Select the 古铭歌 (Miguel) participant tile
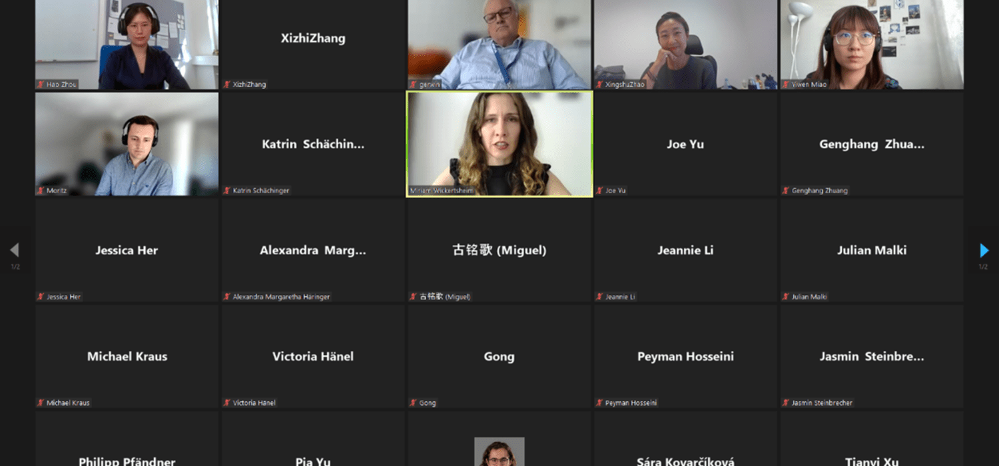This screenshot has width=999, height=466. click(499, 250)
